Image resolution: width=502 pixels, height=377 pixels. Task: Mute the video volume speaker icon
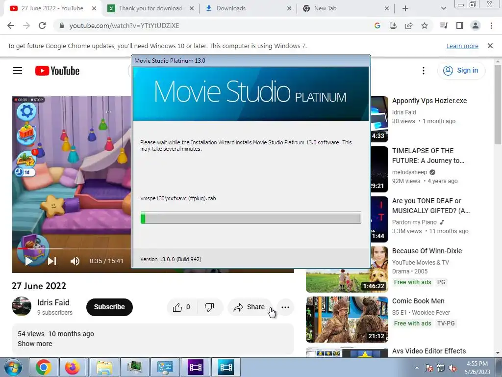tap(75, 261)
